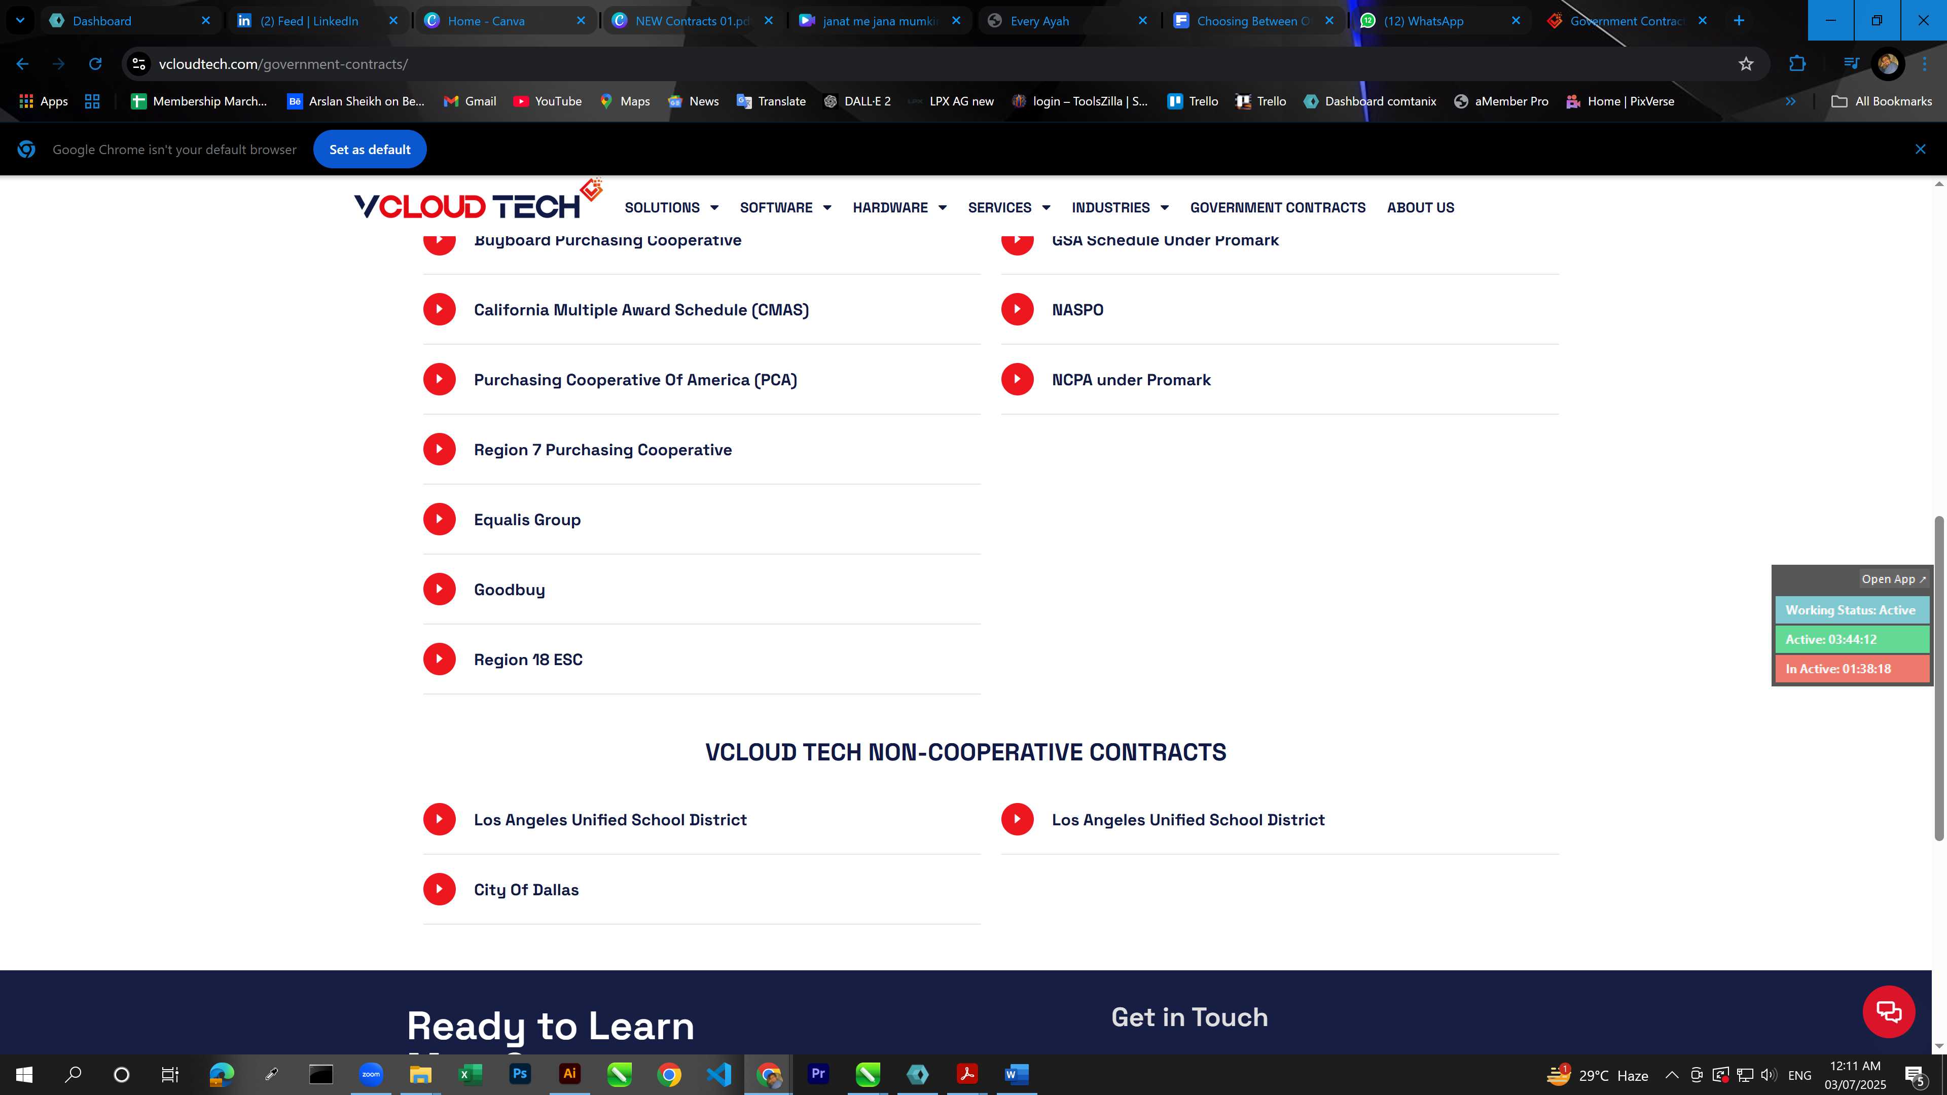Reload the page

pos(95,64)
